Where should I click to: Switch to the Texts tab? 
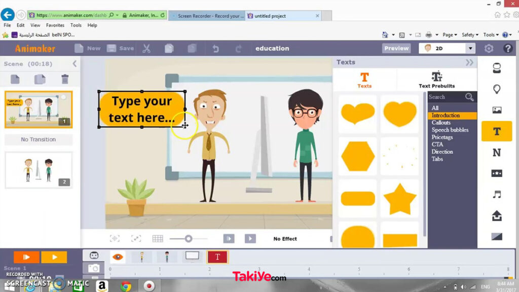click(364, 80)
